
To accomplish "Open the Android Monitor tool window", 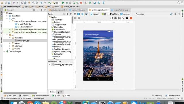I will (41, 96).
